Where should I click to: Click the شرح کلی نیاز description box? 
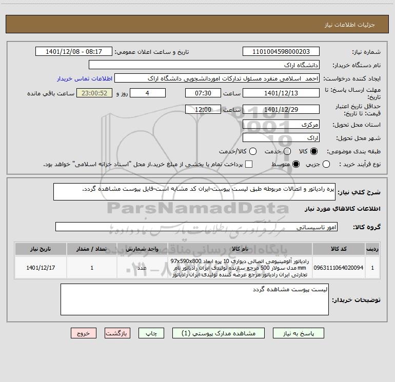pos(194,192)
